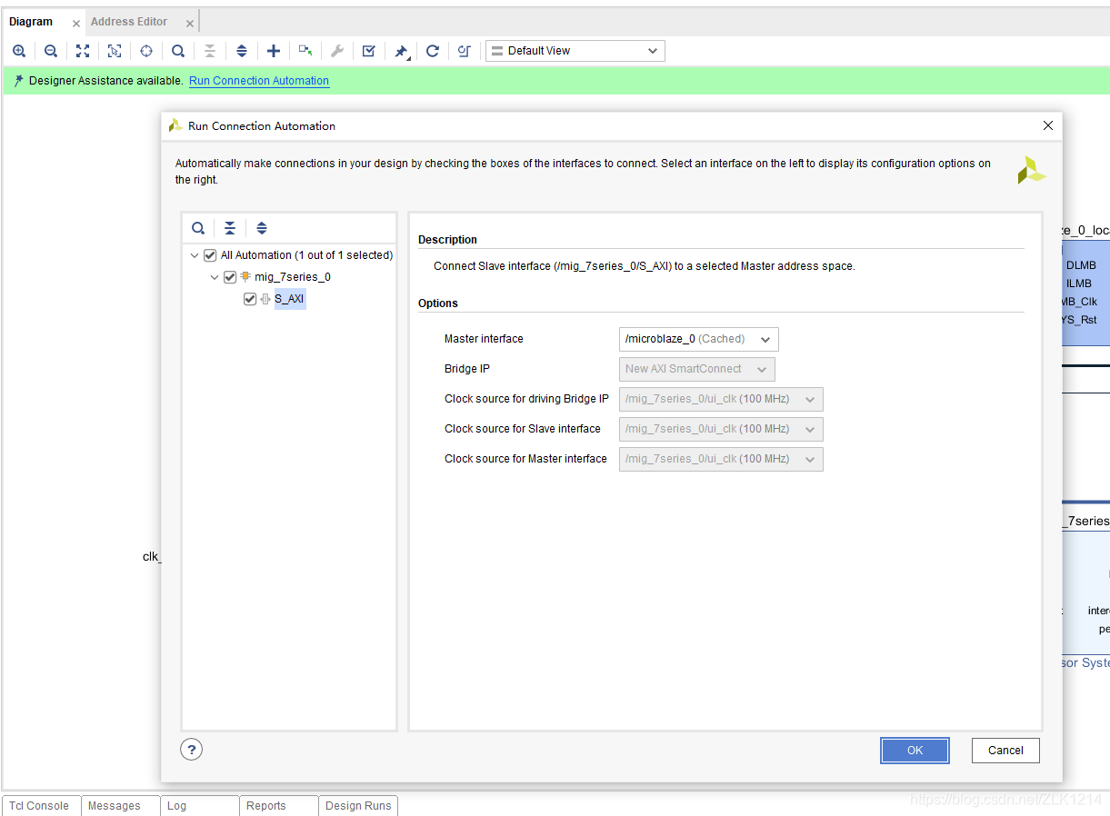Toggle the All Automation checkbox
1110x816 pixels.
click(x=210, y=255)
